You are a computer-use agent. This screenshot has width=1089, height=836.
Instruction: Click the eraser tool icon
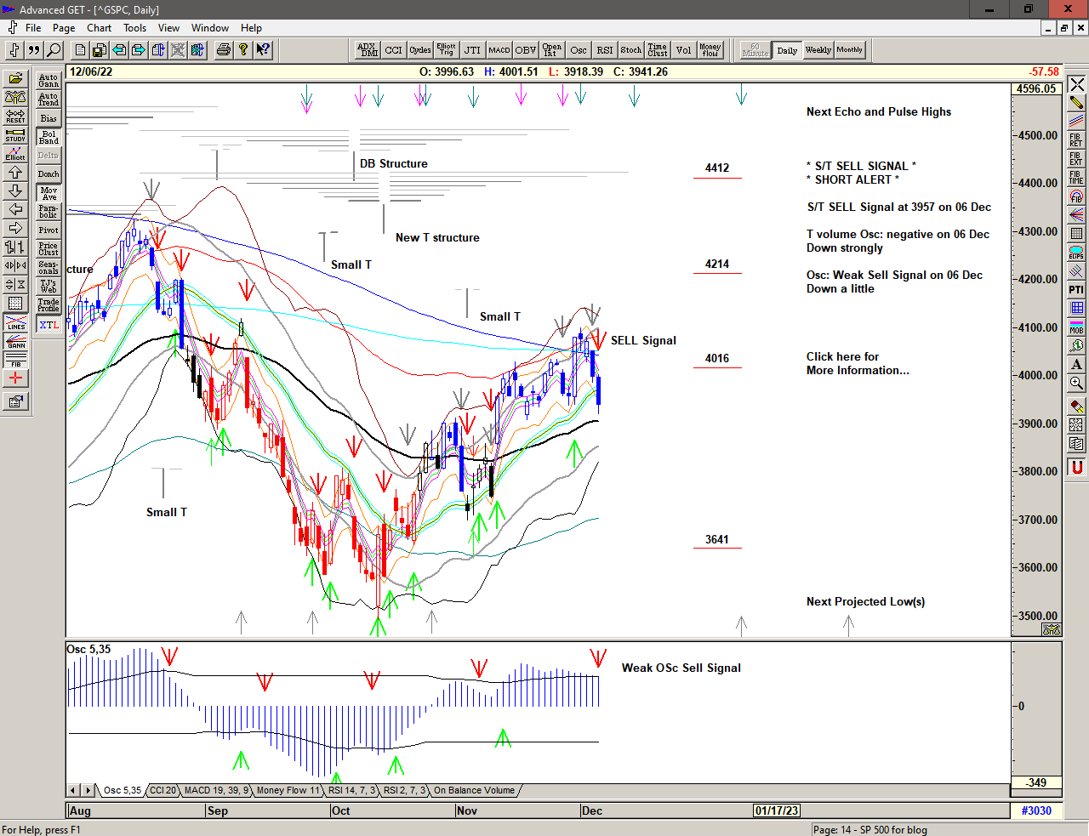point(1076,407)
